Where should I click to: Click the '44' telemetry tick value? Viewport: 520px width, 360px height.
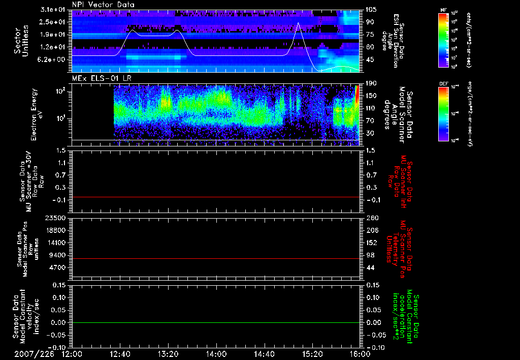coord(370,267)
